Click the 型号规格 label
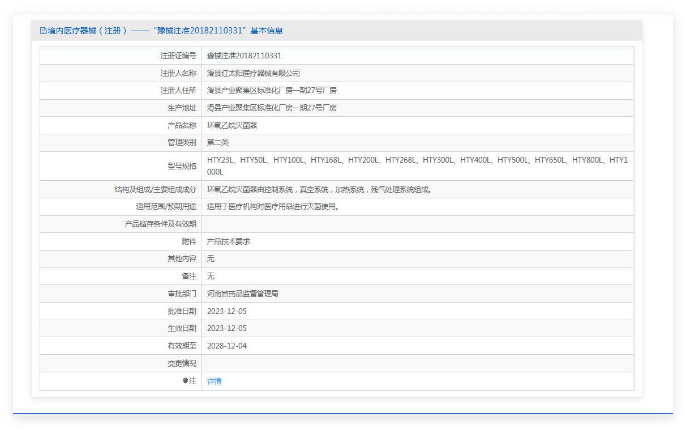 tap(182, 166)
